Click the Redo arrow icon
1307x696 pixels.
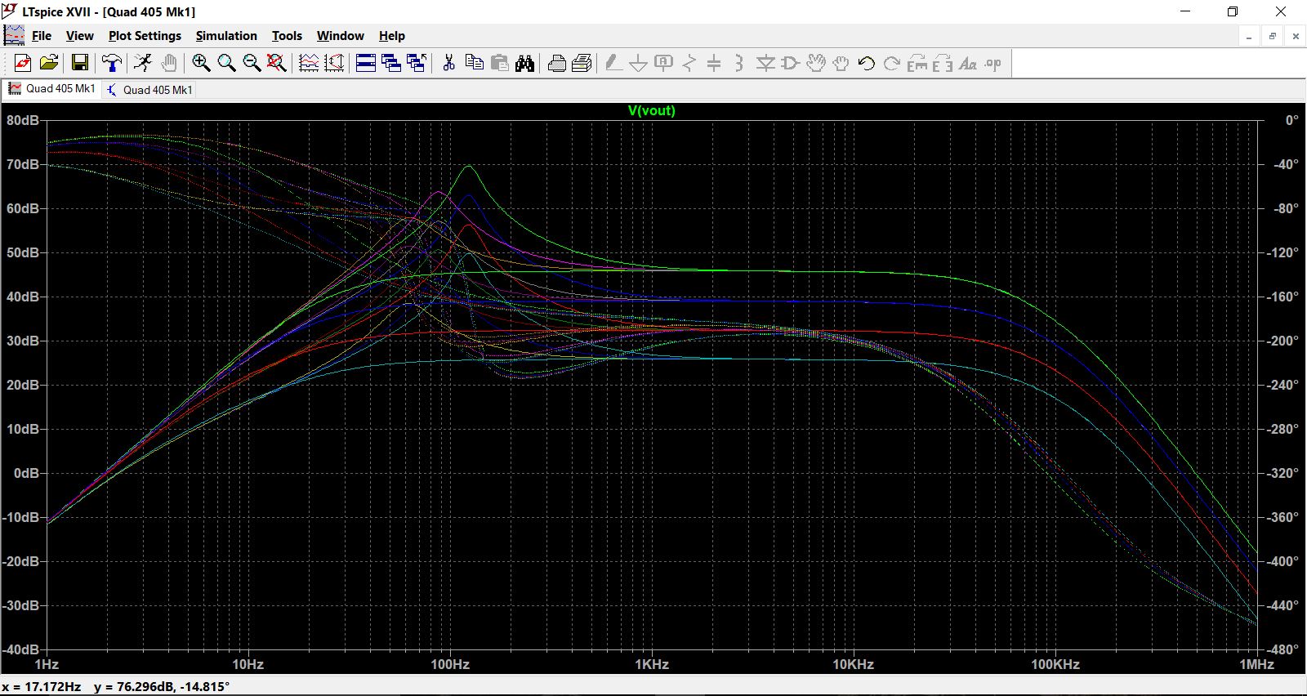(x=892, y=63)
